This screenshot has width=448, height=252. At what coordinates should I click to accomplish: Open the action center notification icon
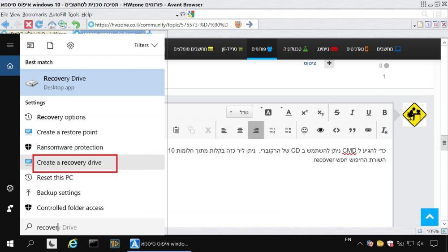434,243
